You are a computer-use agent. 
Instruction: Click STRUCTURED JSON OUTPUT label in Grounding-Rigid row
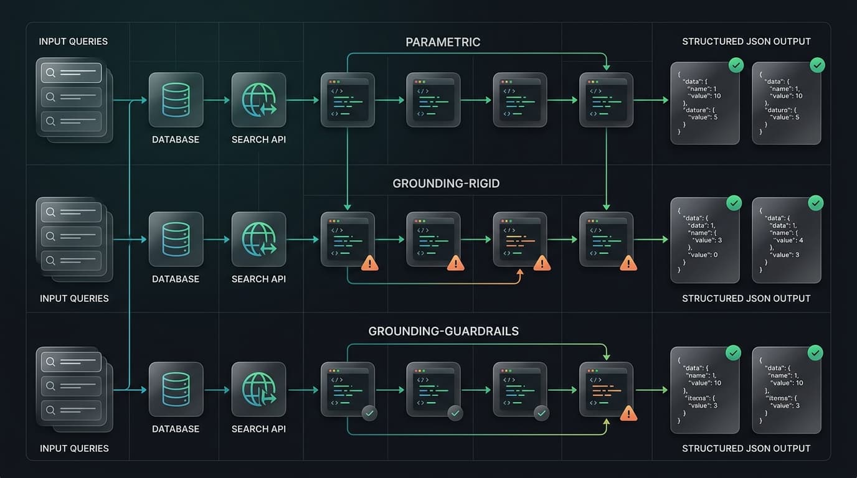click(746, 298)
